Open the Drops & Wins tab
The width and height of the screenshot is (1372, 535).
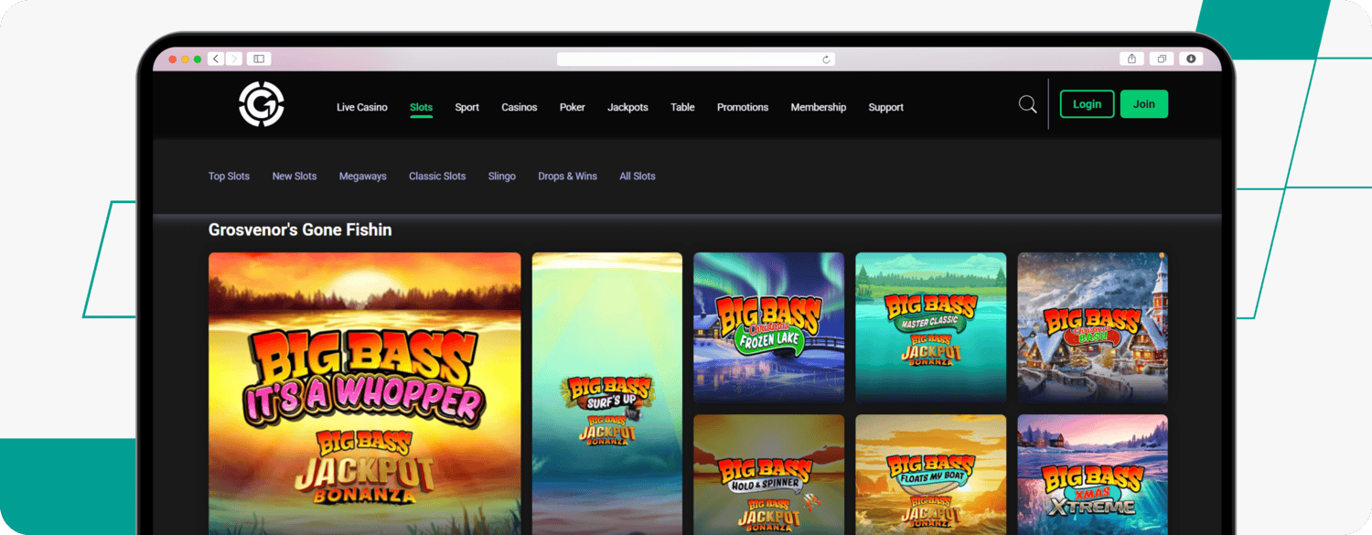point(568,176)
